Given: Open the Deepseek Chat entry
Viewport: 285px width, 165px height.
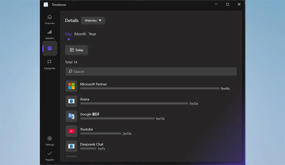Looking at the screenshot, I should 151,146.
